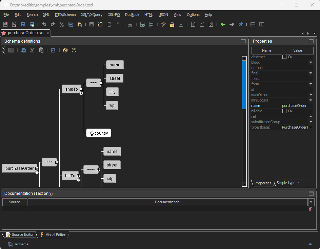Click the green back arrow icon

click(x=223, y=24)
